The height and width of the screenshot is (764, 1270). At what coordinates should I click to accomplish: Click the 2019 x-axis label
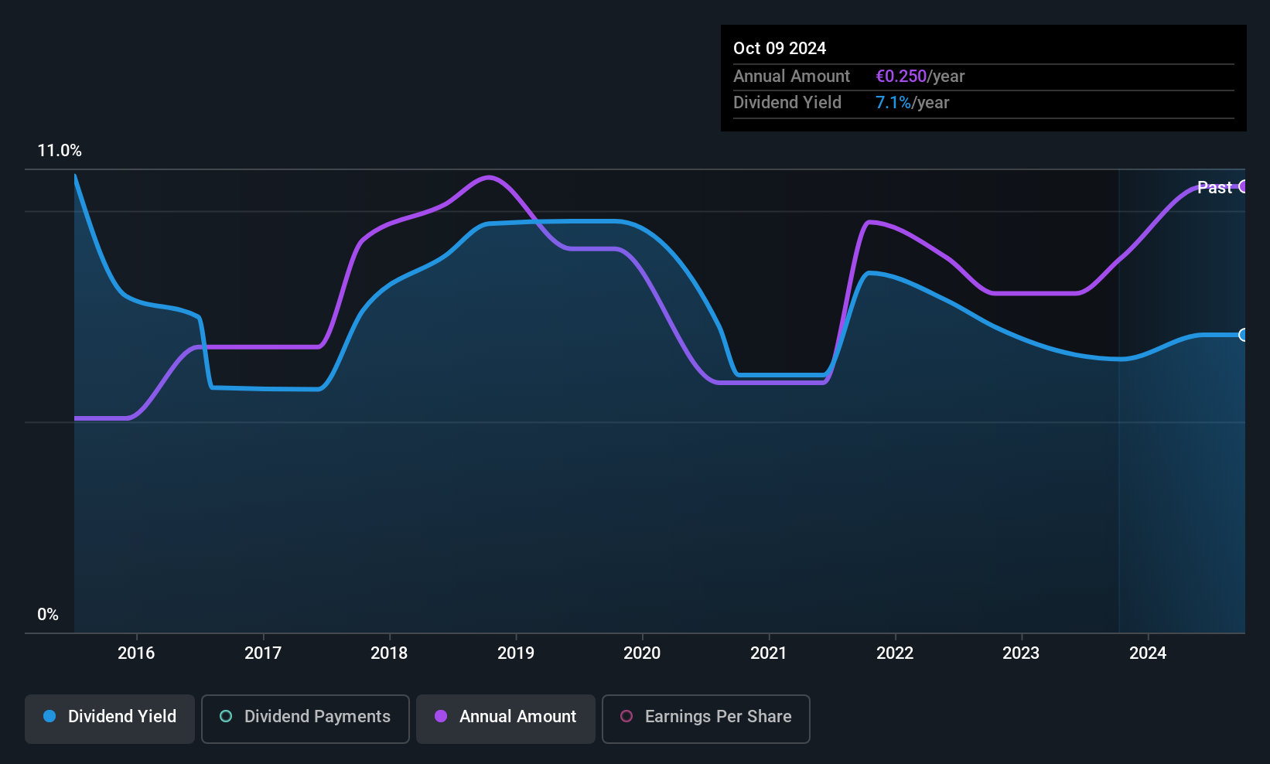tap(516, 653)
